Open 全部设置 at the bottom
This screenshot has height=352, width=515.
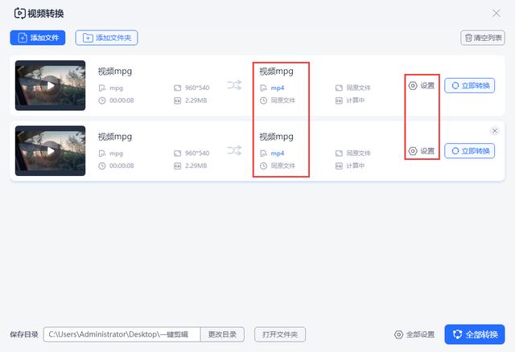414,334
